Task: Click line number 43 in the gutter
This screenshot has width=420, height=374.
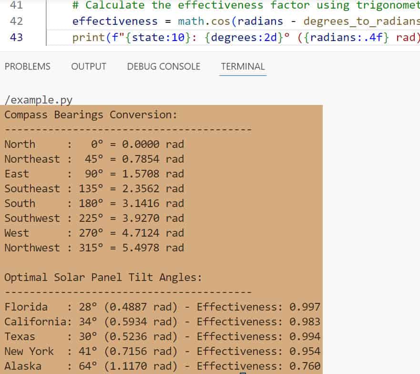Action: coord(16,37)
